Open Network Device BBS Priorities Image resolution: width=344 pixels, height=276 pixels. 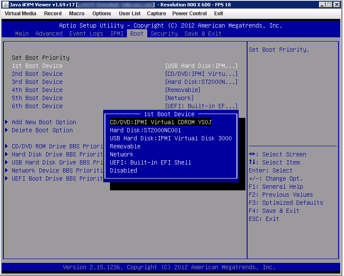[57, 170]
